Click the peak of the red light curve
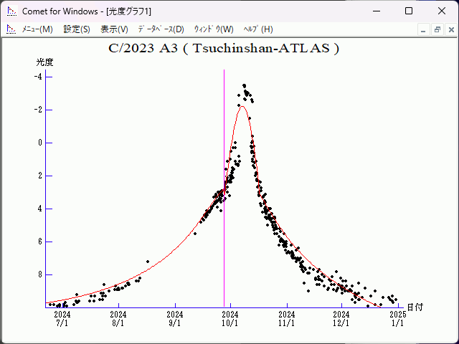This screenshot has height=344, width=459. (242, 107)
